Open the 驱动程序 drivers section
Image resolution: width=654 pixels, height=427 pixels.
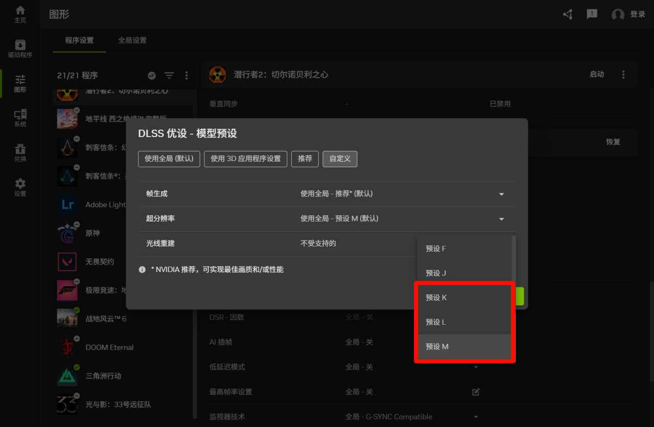[20, 49]
